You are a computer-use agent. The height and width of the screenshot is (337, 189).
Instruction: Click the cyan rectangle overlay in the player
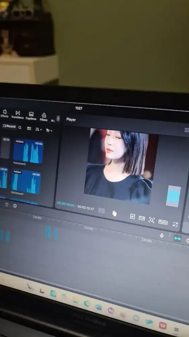(x=173, y=196)
